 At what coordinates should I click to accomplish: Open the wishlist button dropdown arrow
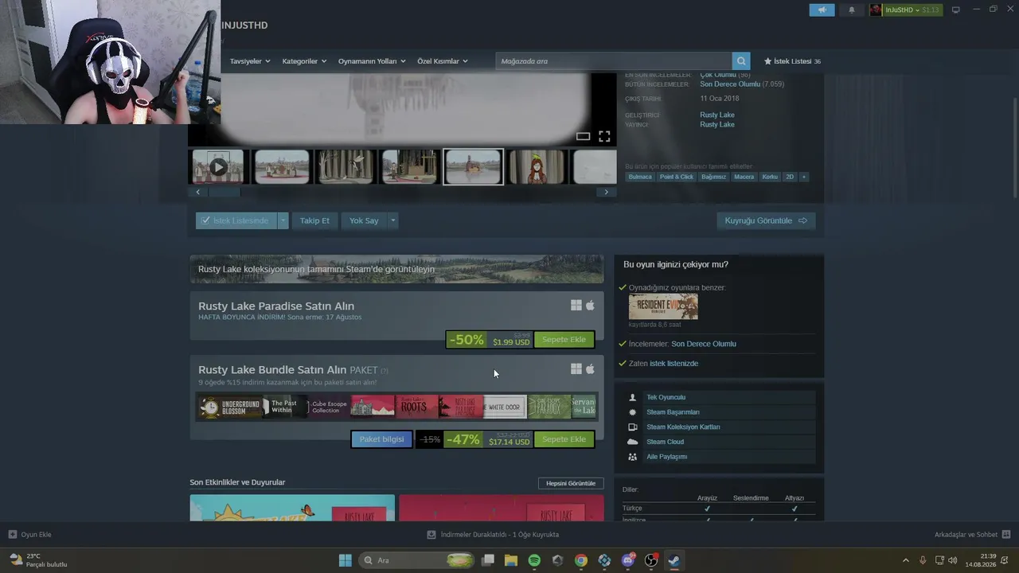click(x=283, y=220)
